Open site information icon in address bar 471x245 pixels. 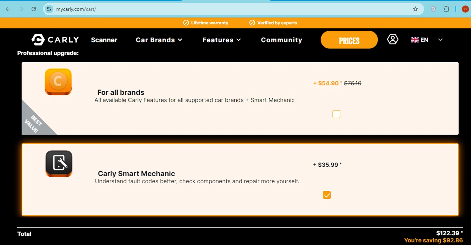tap(49, 9)
